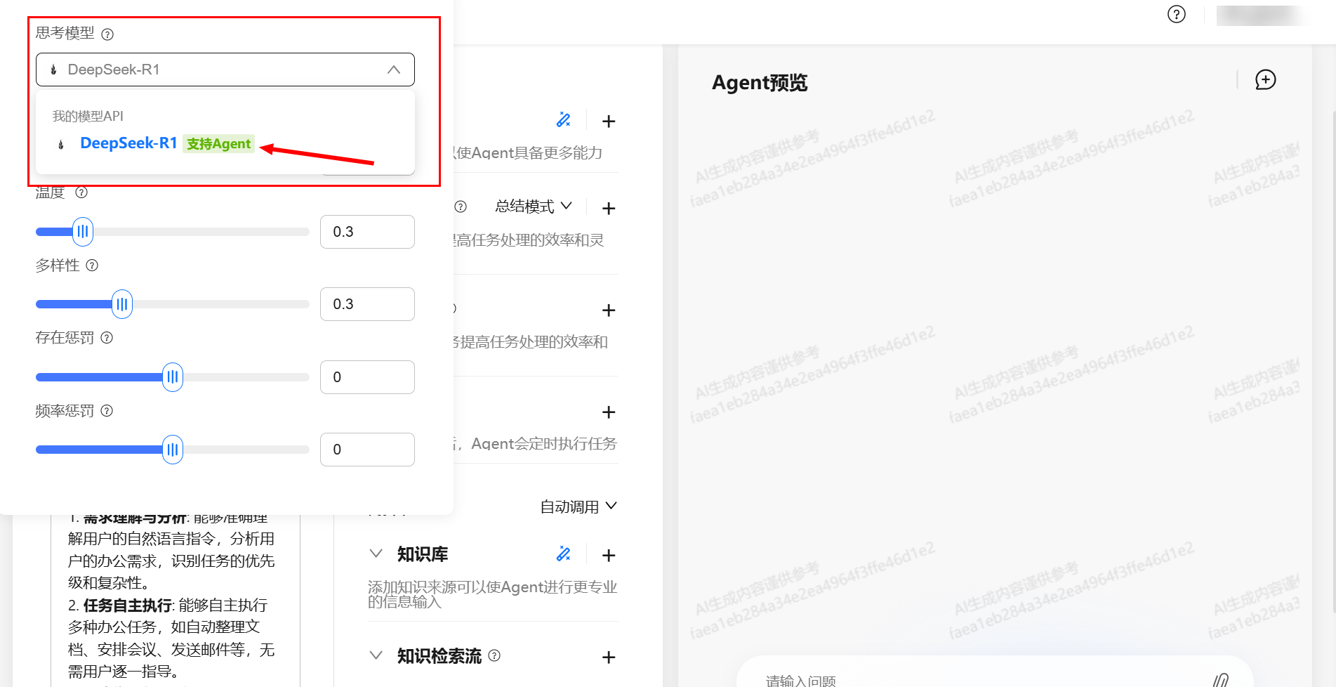Click the 存在惩罚 slider handle
Screen dimensions: 1336x687
pos(173,377)
